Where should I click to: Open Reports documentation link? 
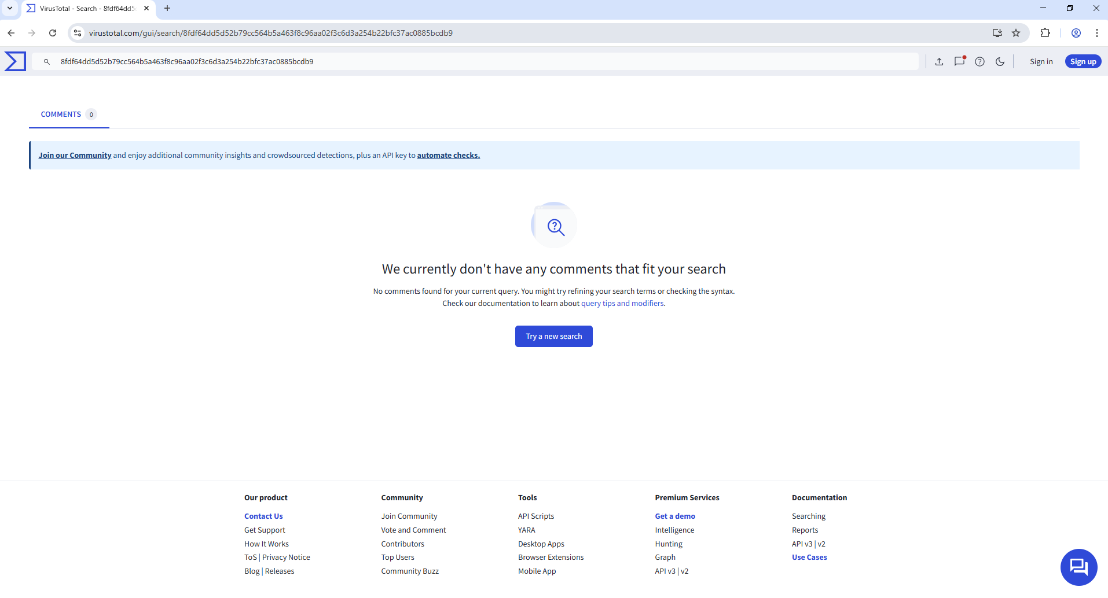(x=805, y=530)
